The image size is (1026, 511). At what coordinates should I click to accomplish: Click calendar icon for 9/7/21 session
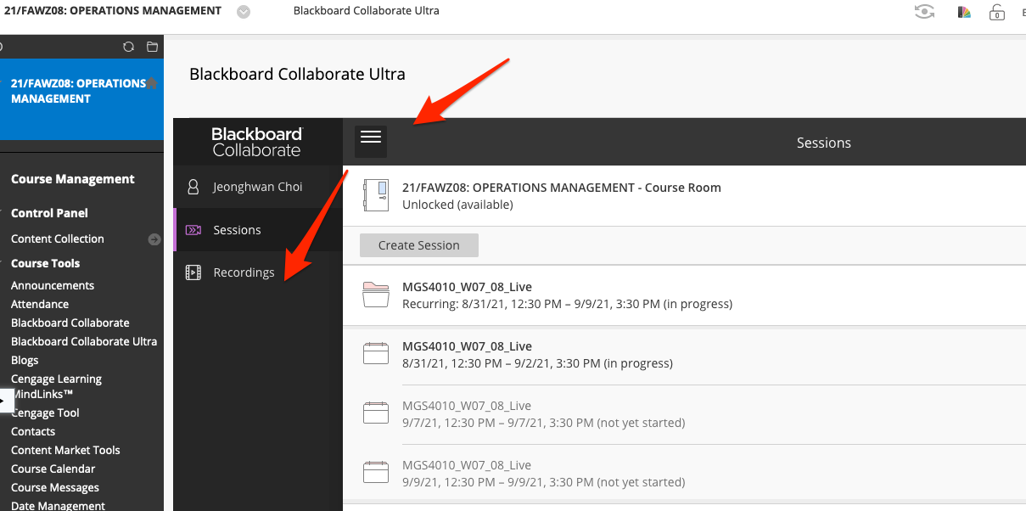pos(375,413)
